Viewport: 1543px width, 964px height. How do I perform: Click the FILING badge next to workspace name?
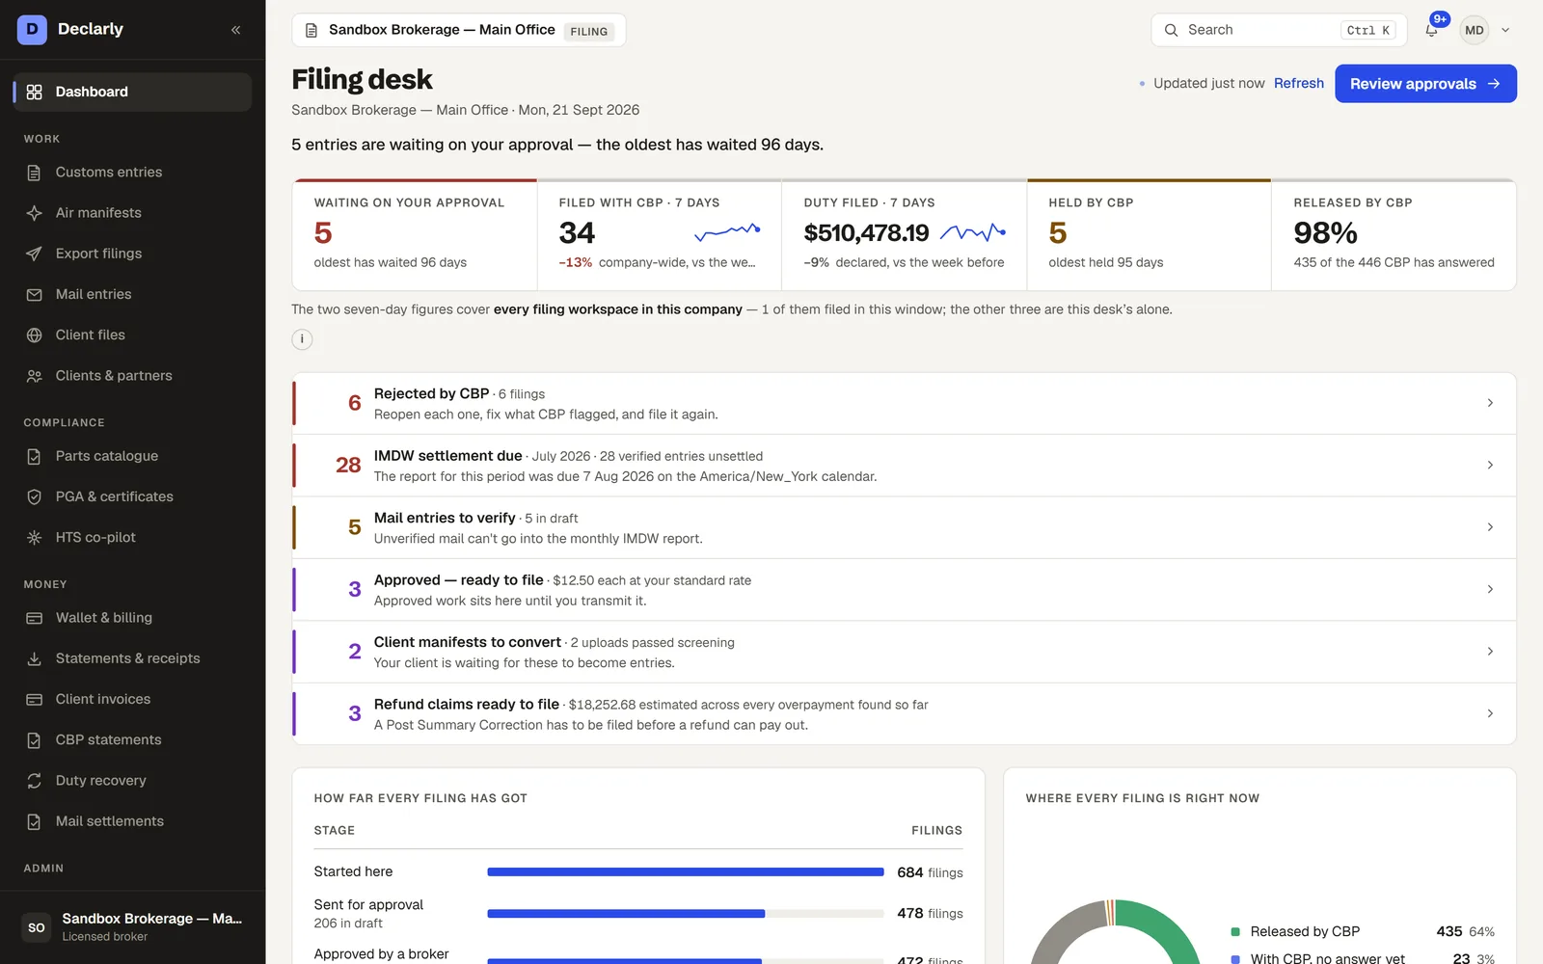(588, 31)
